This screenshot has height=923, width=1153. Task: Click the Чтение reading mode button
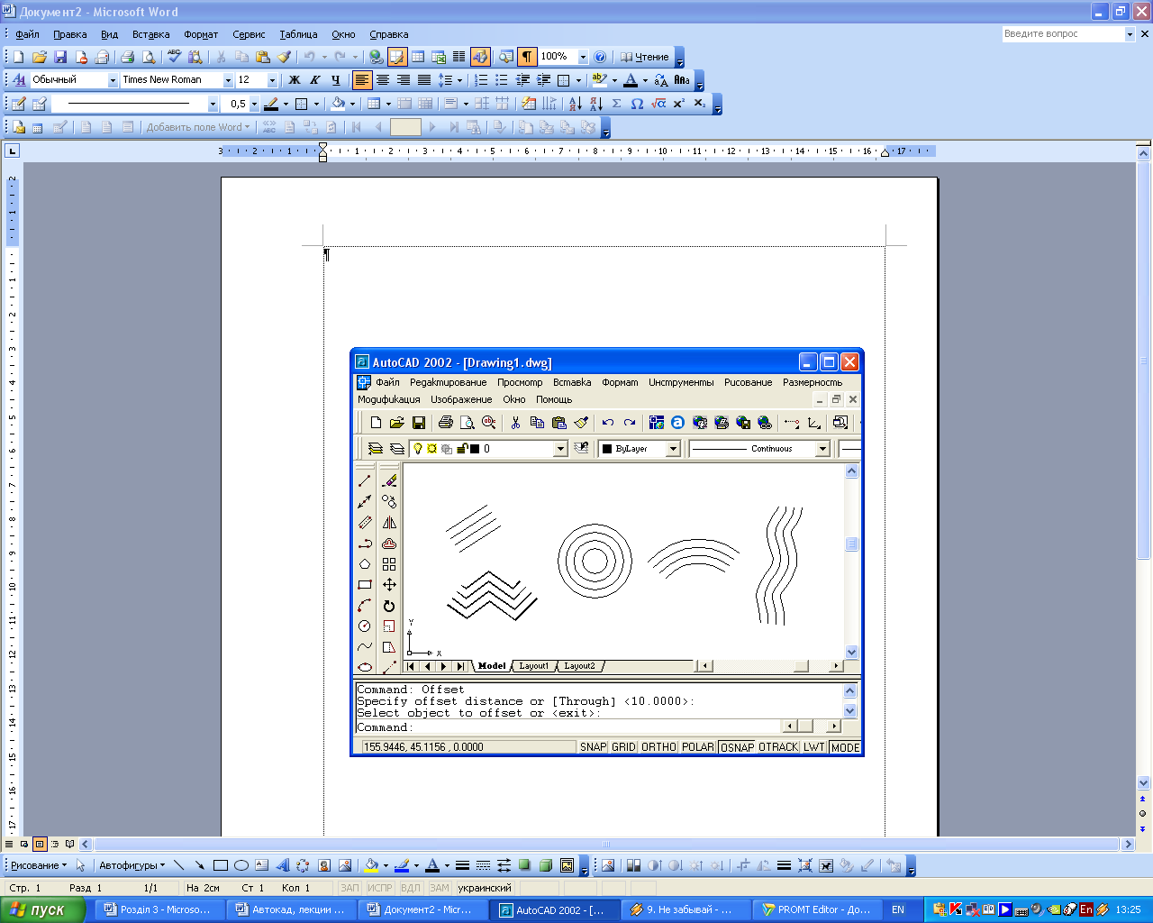tap(645, 57)
